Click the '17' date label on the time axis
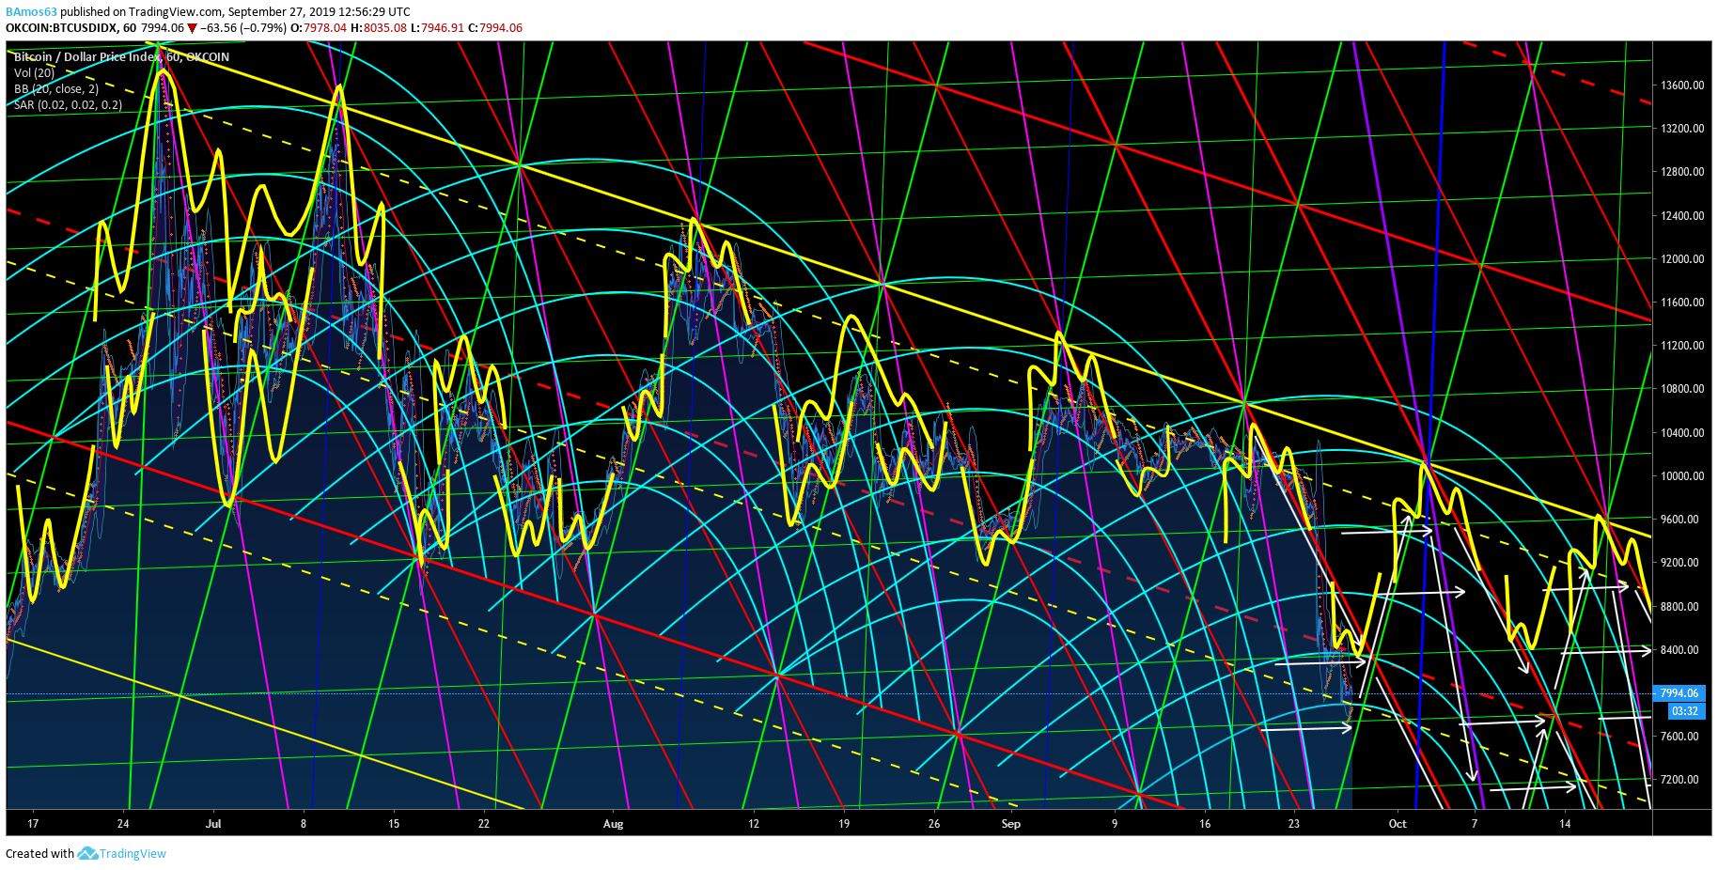This screenshot has height=870, width=1718. tap(33, 824)
